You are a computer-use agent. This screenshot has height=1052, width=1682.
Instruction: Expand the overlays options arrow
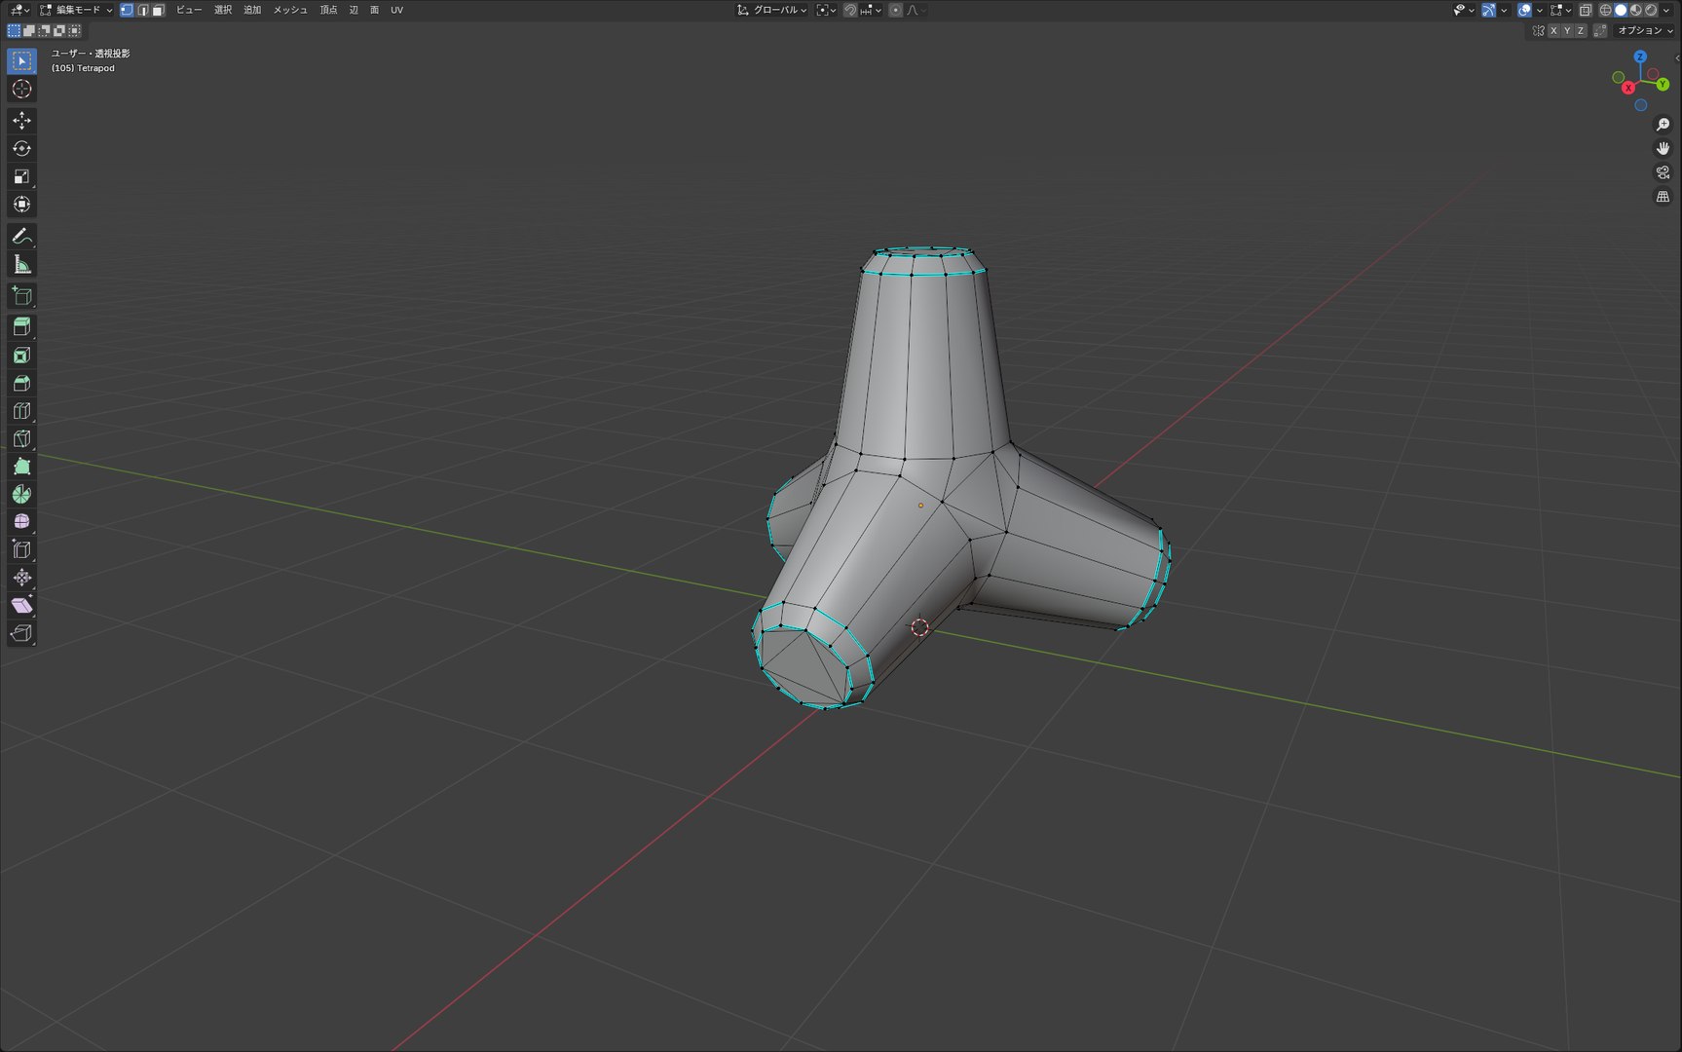1540,10
